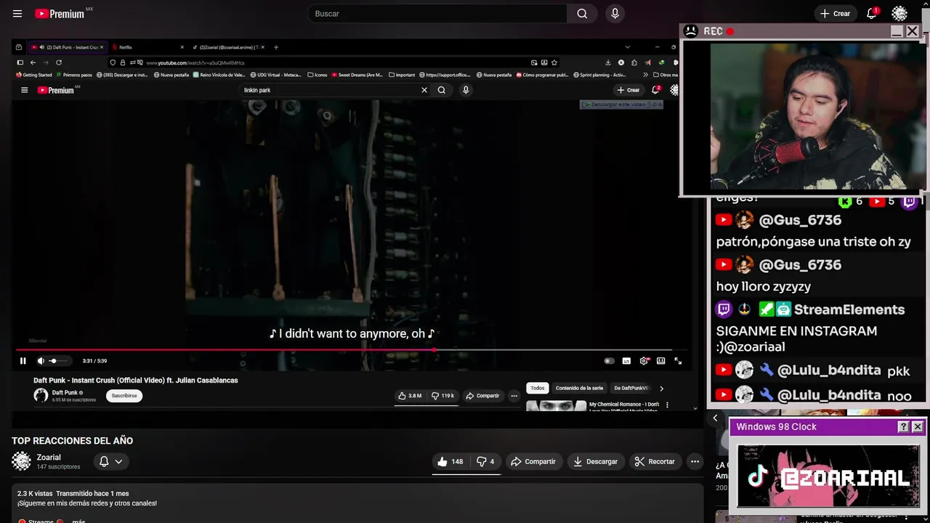930x523 pixels.
Task: Click the youtube.com address bar URL
Action: [195, 62]
